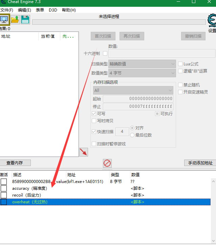This screenshot has width=216, height=245.
Task: Open the Cheat Engine settings logo
Action: (x=212, y=20)
